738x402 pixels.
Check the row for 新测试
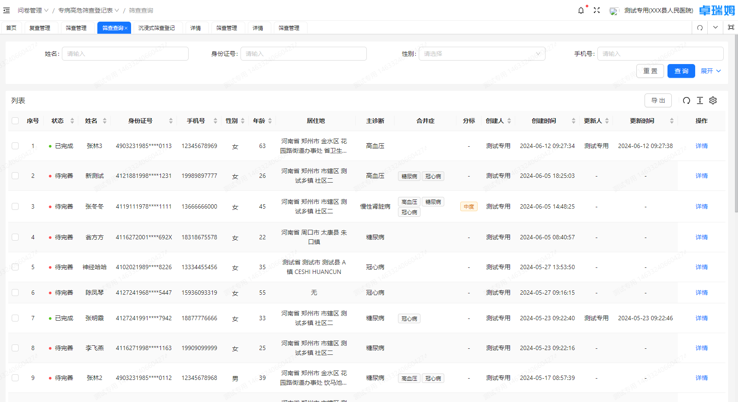(x=15, y=176)
